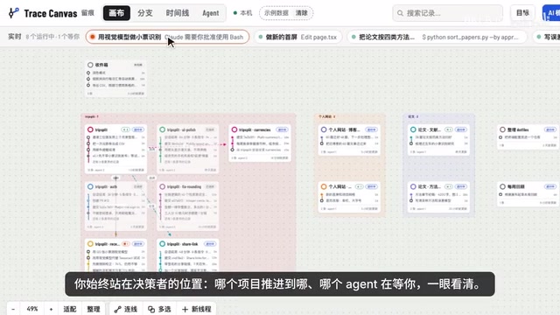This screenshot has width=560, height=315.
Task: Zoom in with the plus button
Action: click(51, 309)
